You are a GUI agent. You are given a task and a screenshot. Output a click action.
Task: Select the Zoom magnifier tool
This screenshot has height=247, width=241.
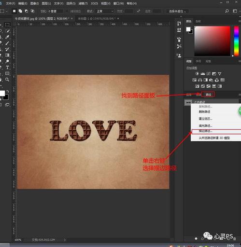(x=7, y=80)
